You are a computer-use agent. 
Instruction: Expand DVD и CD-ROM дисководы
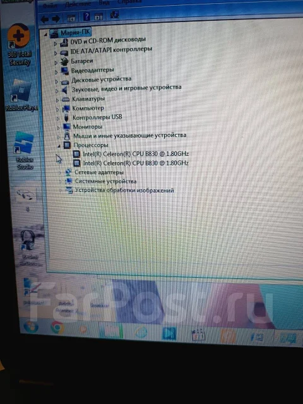[55, 44]
